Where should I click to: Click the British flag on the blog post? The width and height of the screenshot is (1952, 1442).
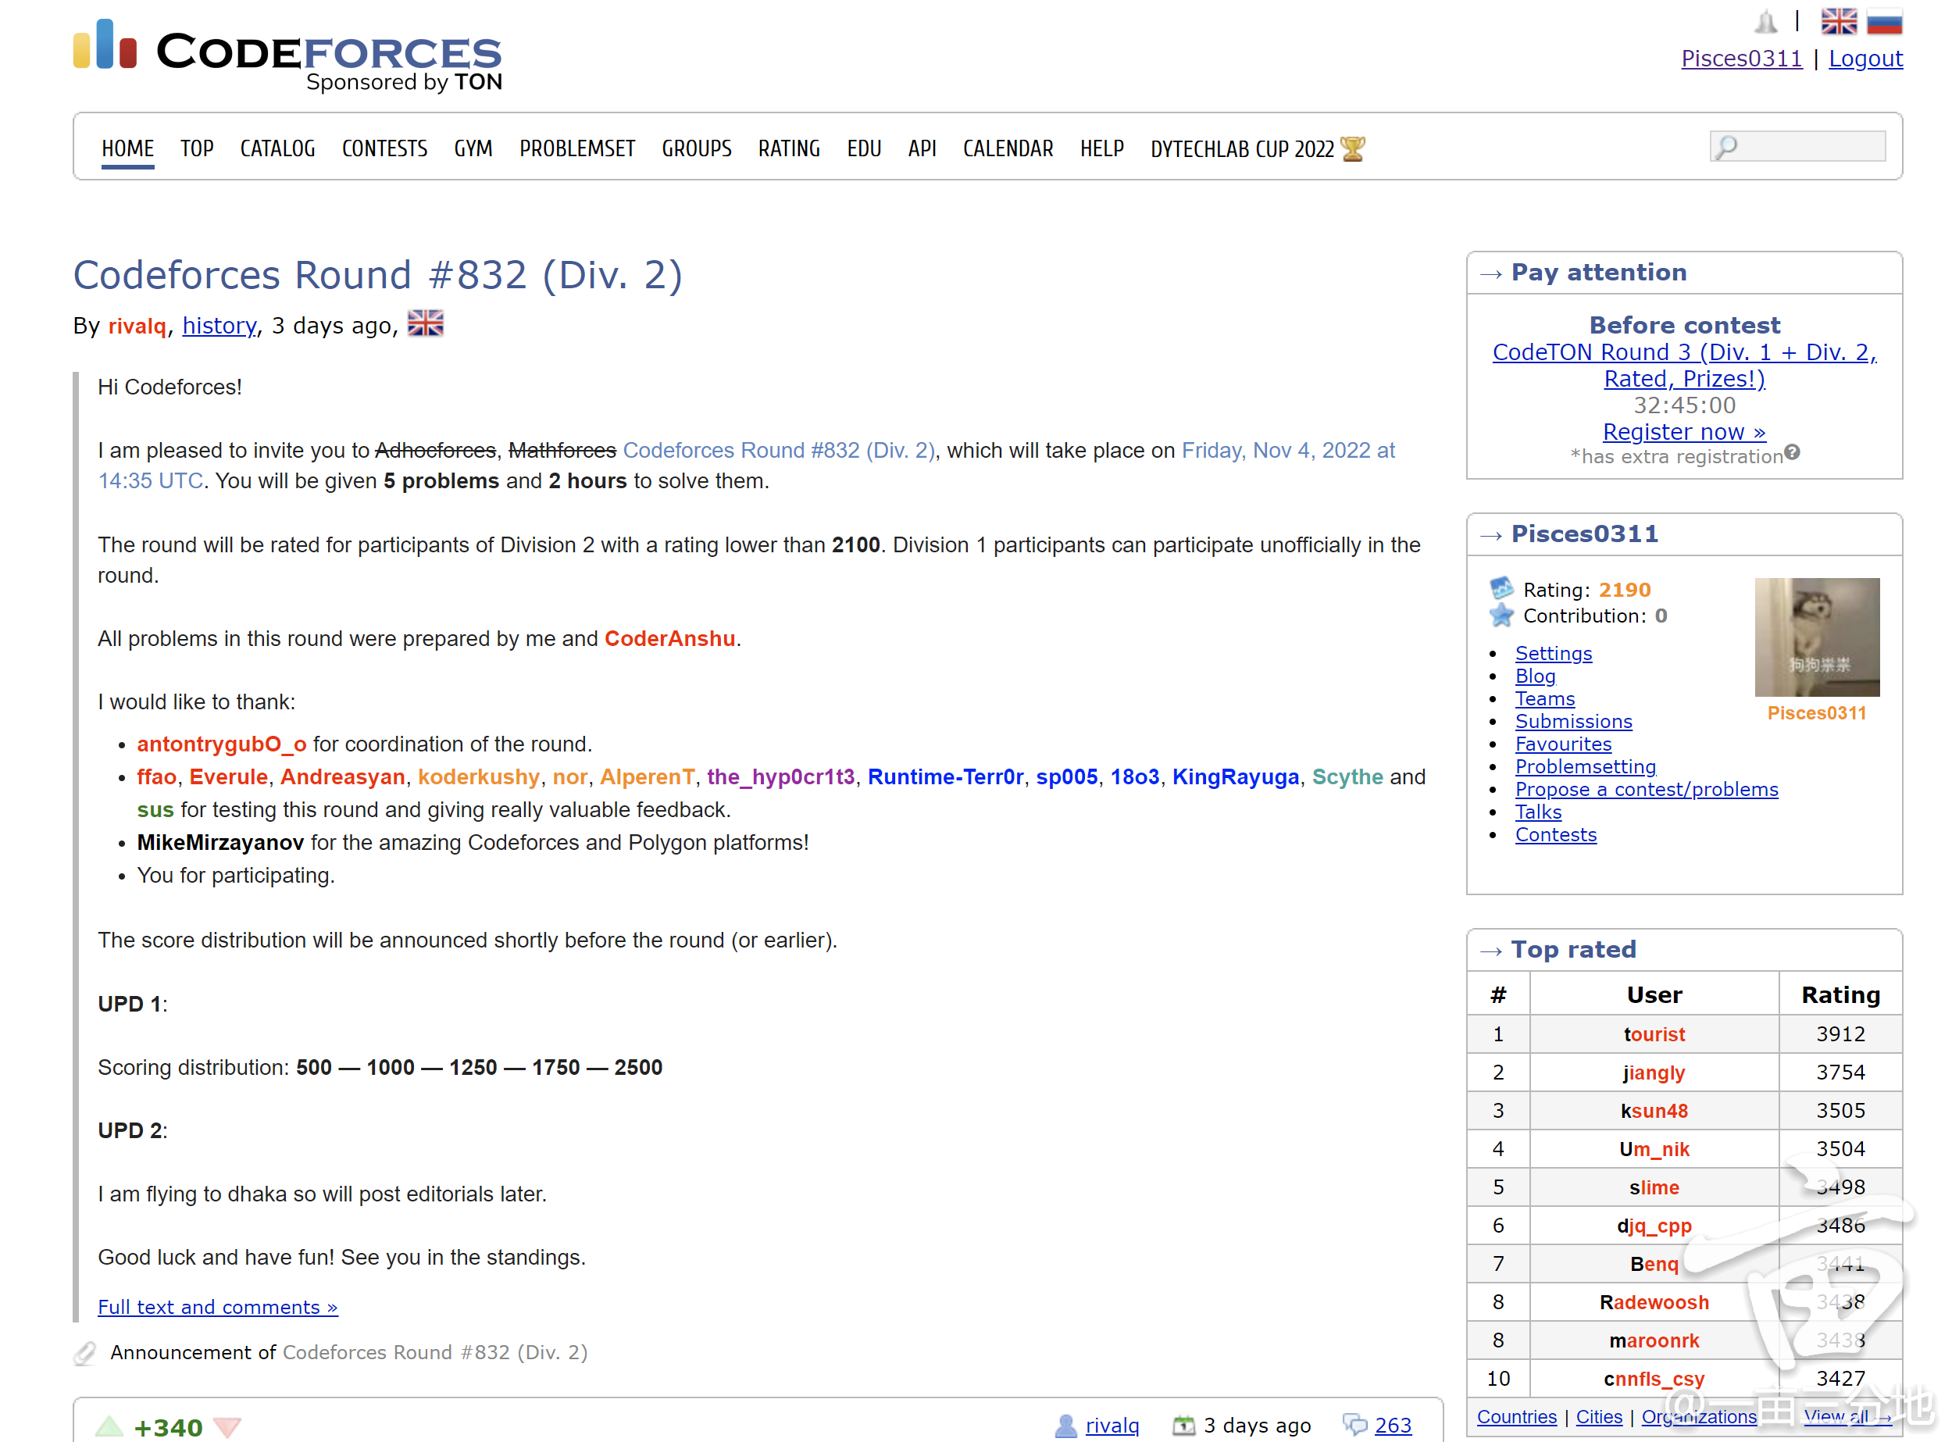425,323
